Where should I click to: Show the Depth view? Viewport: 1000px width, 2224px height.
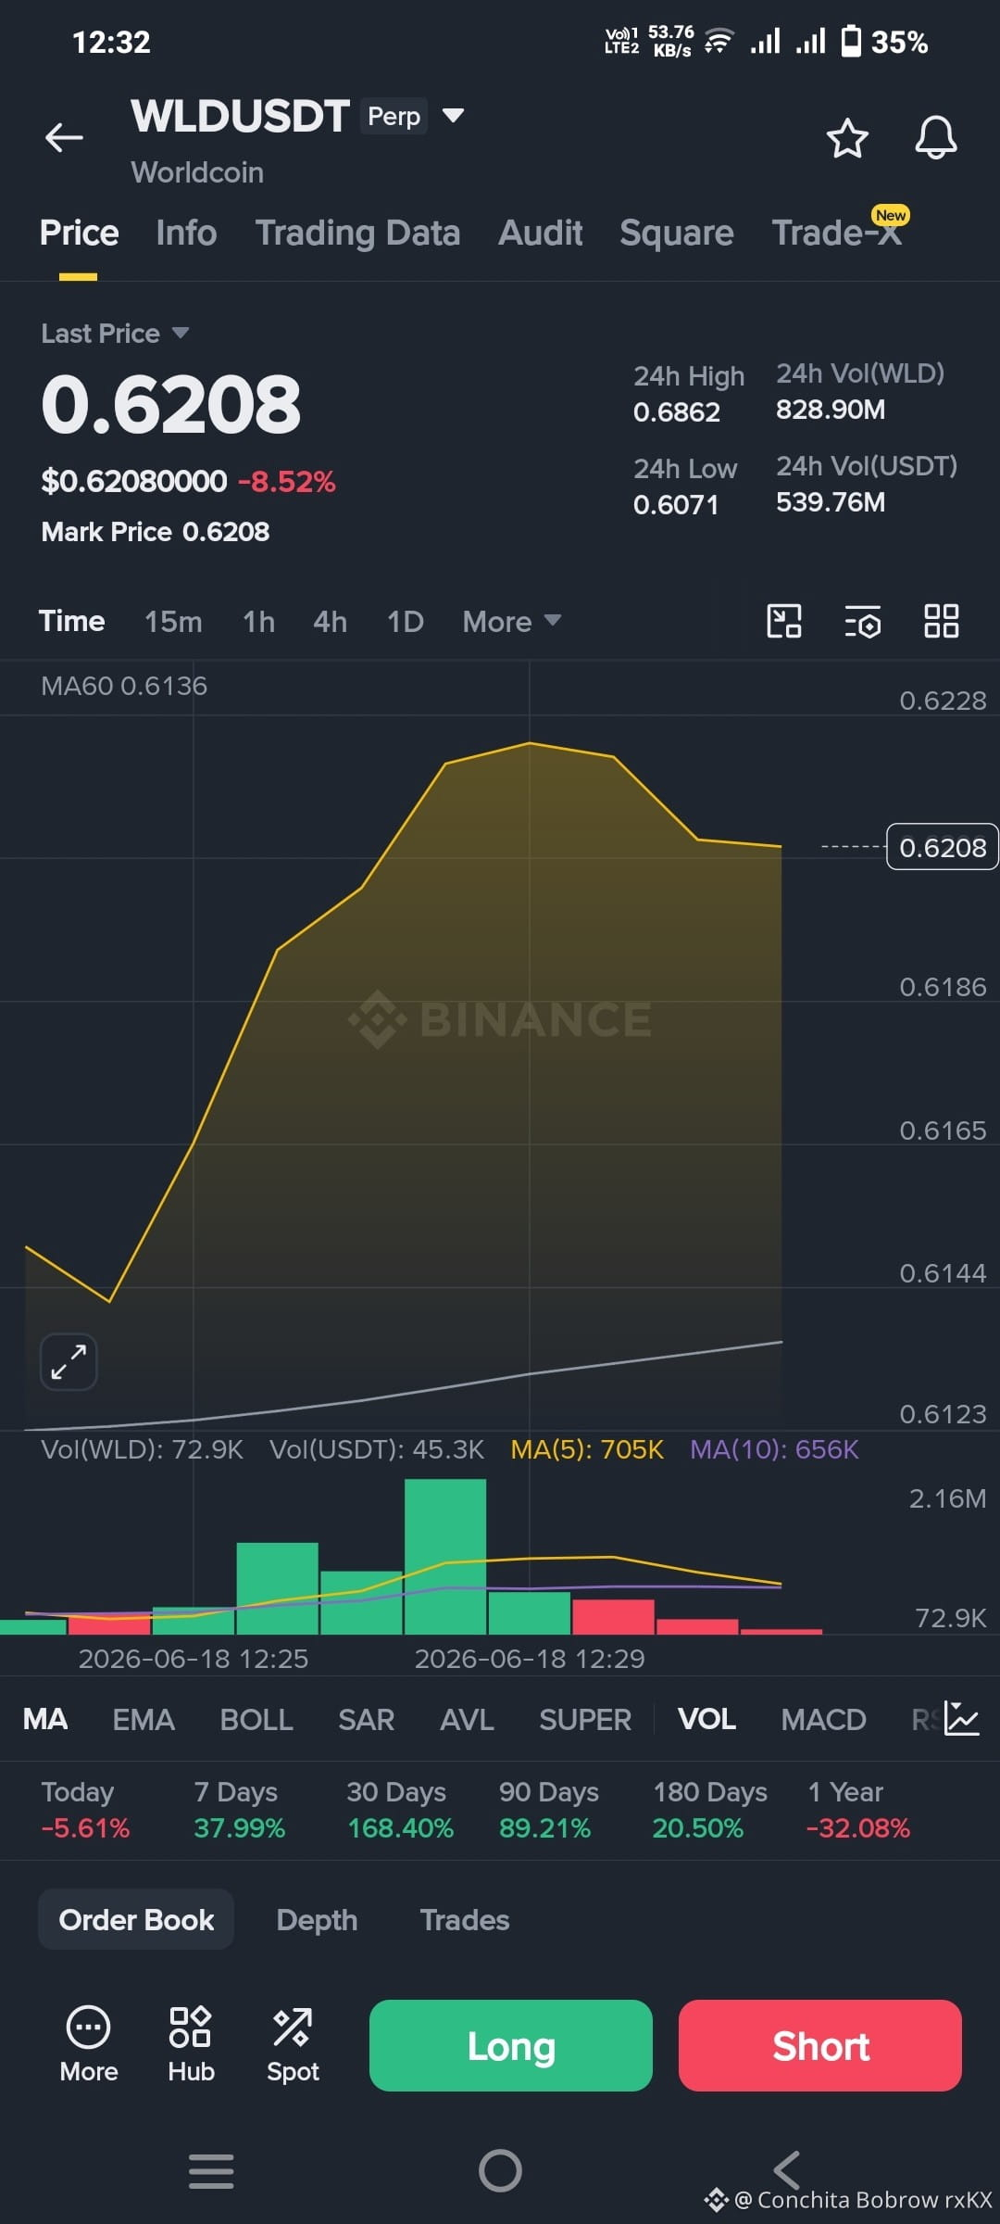pos(317,1919)
